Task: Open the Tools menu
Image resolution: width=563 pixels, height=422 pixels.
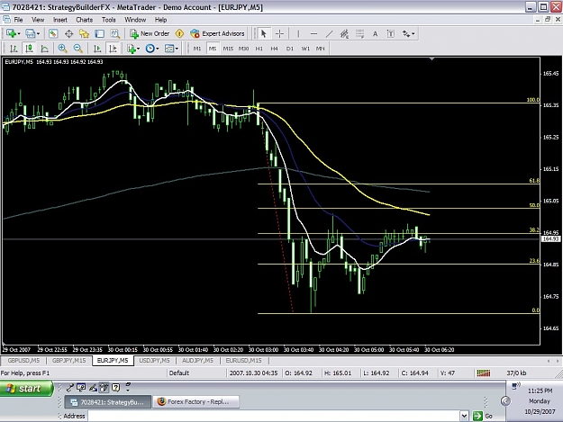Action: [x=108, y=20]
